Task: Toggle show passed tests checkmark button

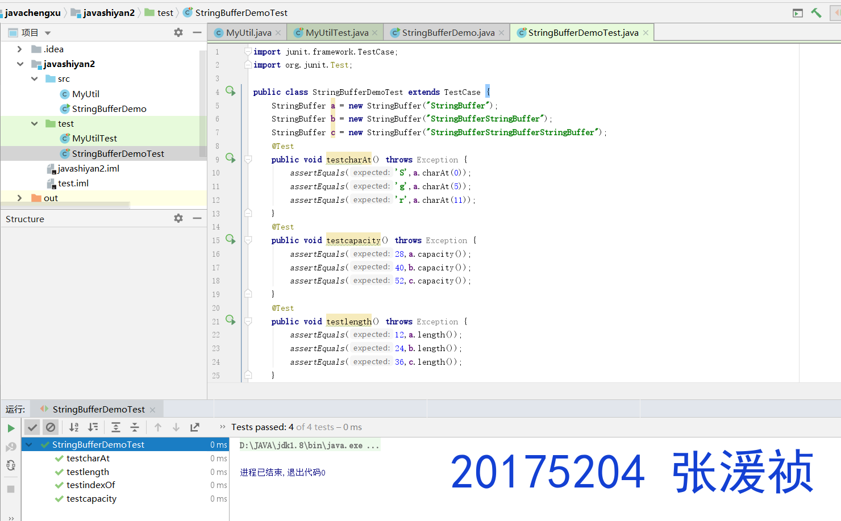Action: click(32, 427)
